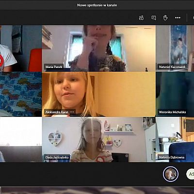Raise your hand in the meeting
The height and width of the screenshot is (194, 194).
point(165,17)
